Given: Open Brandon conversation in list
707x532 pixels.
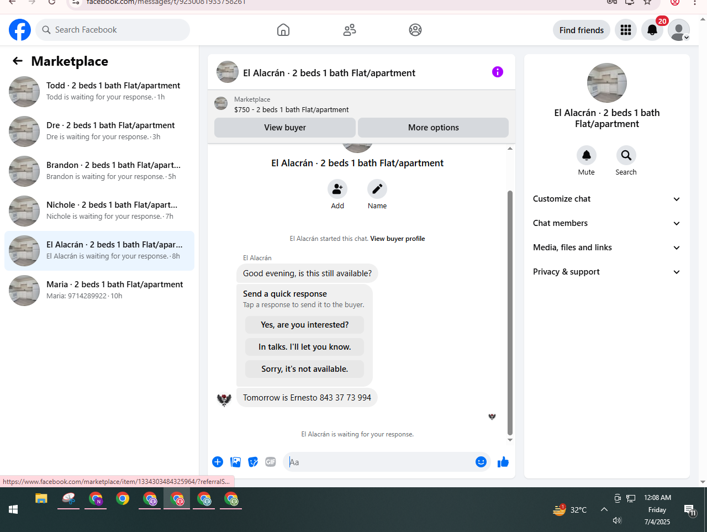Looking at the screenshot, I should pos(99,171).
